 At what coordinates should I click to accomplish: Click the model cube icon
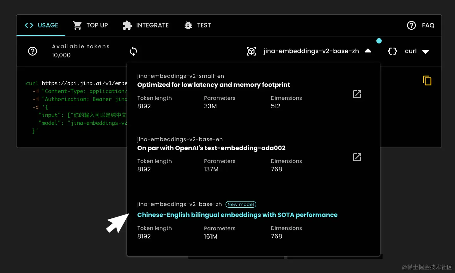tap(252, 51)
